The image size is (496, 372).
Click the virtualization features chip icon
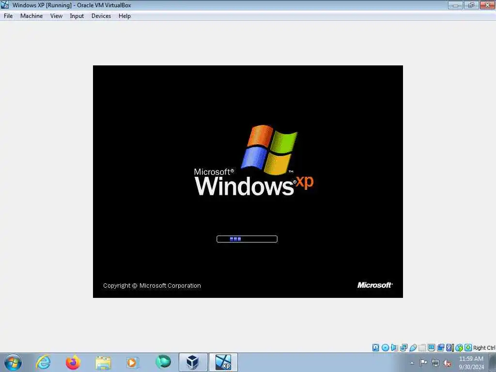click(x=449, y=348)
